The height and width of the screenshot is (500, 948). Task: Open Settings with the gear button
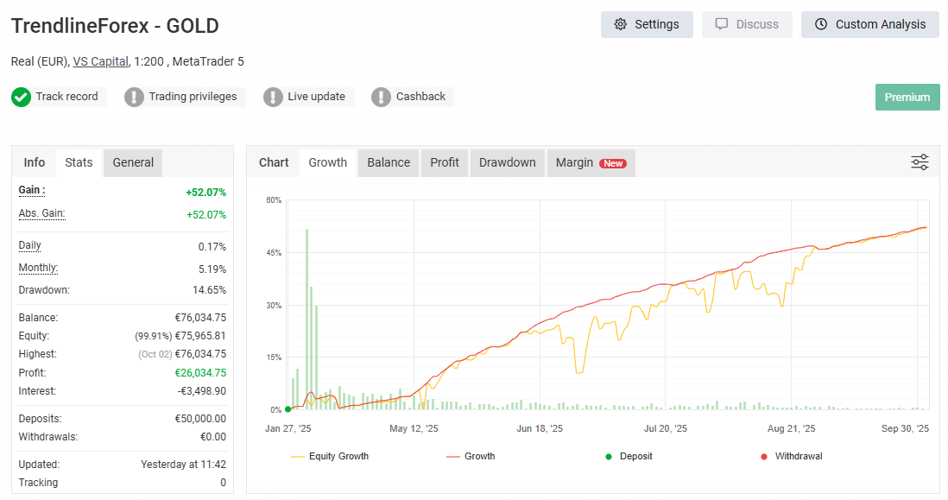(x=647, y=24)
